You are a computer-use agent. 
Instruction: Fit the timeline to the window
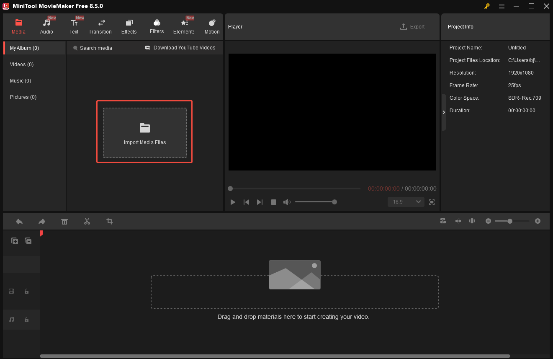coord(458,221)
